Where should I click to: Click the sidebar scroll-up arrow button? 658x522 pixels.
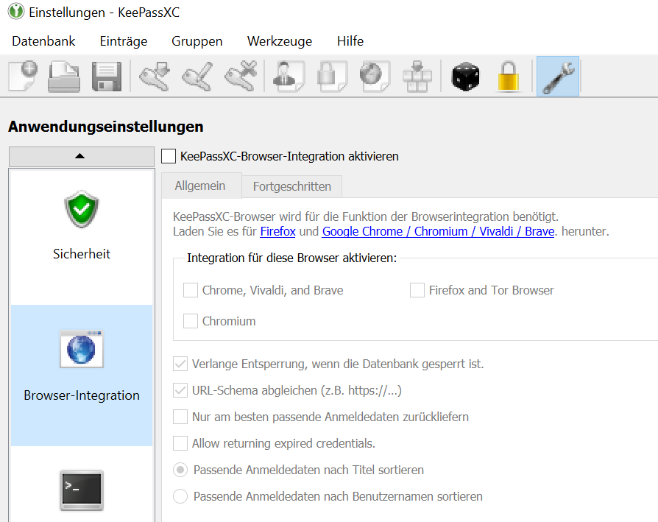pyautogui.click(x=82, y=157)
